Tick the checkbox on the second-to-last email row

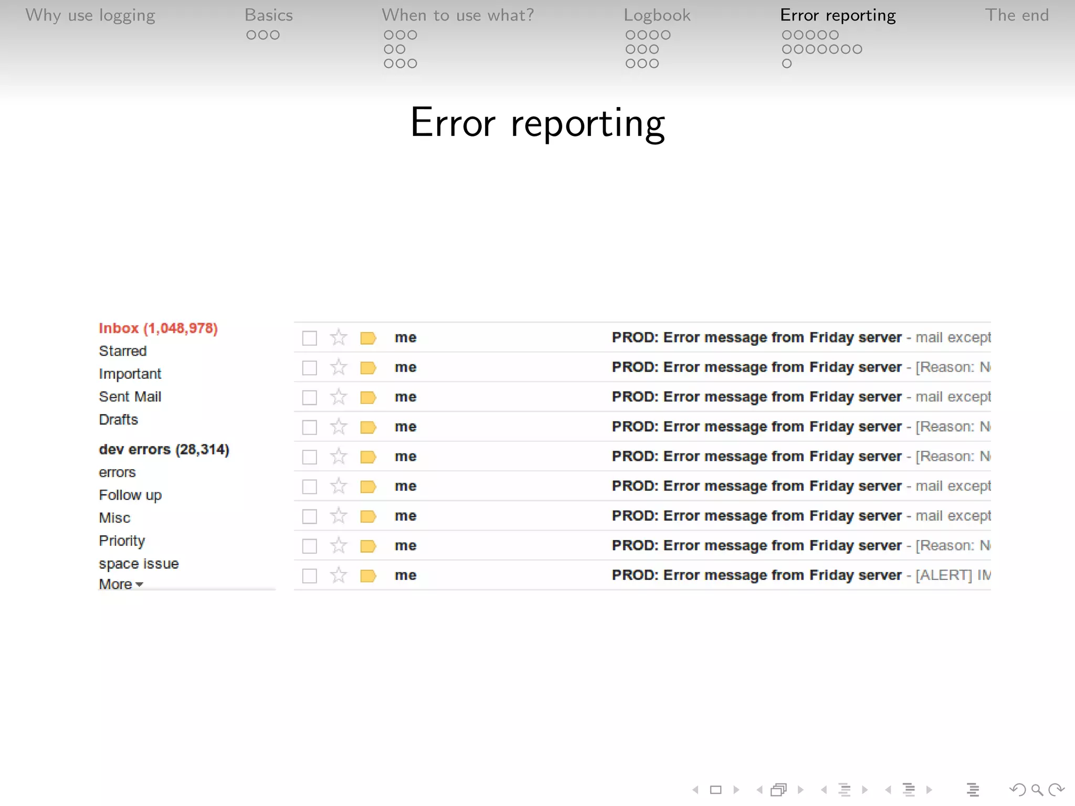click(x=310, y=546)
